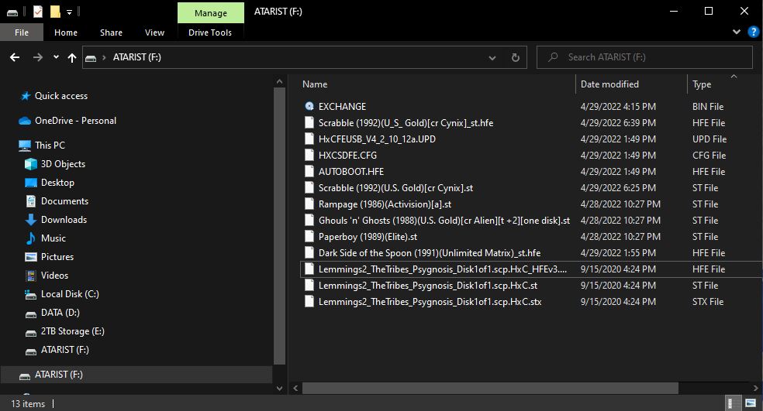Select 2TB Storage (E:) in sidebar
The image size is (763, 411).
pyautogui.click(x=73, y=331)
